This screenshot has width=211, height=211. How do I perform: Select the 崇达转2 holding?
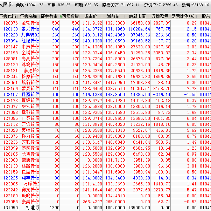coord(31,71)
